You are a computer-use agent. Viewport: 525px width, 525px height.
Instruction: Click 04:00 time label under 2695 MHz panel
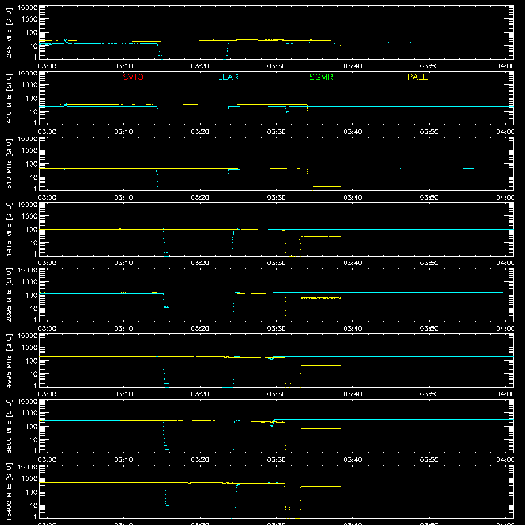(505, 329)
